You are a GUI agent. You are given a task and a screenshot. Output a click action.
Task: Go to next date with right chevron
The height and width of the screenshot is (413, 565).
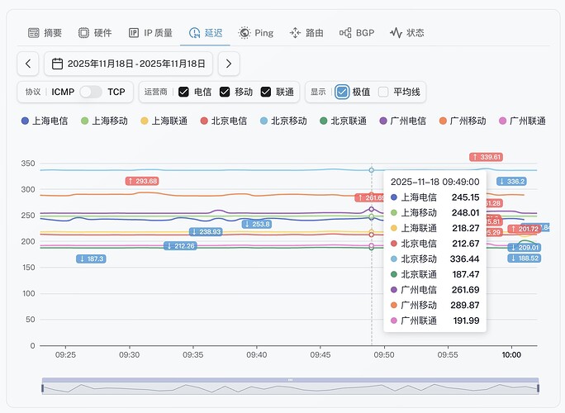pyautogui.click(x=229, y=64)
